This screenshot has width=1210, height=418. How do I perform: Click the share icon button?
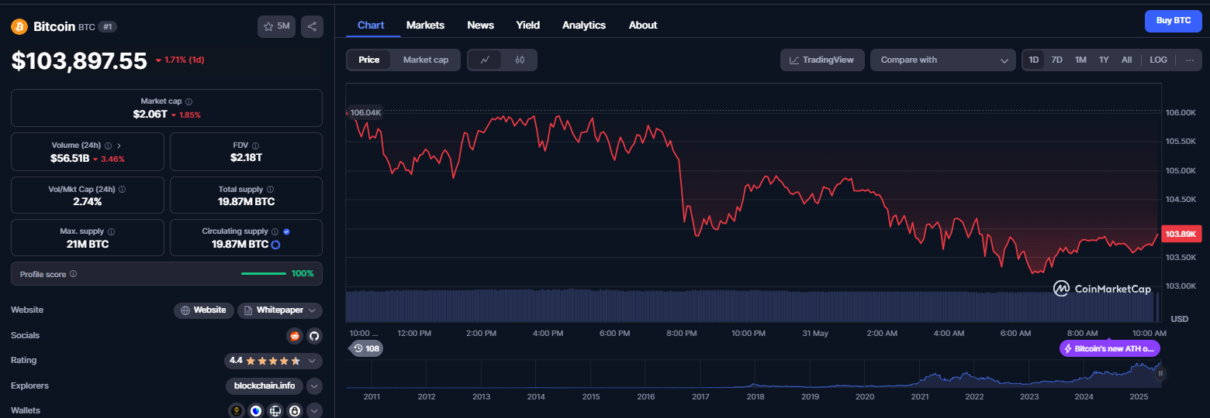pos(312,26)
